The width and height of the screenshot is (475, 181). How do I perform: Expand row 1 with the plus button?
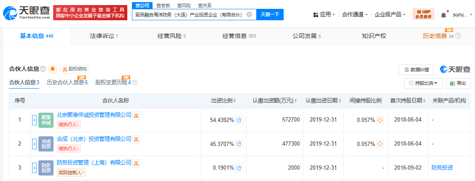click(34, 120)
